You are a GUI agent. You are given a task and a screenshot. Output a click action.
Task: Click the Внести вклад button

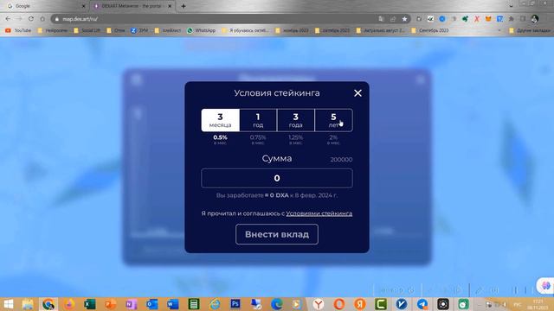pyautogui.click(x=277, y=234)
